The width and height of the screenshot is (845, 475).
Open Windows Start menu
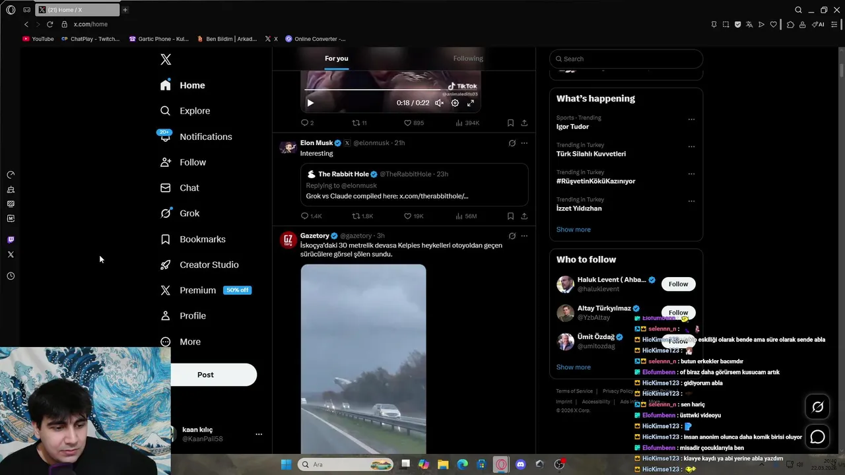click(x=286, y=464)
